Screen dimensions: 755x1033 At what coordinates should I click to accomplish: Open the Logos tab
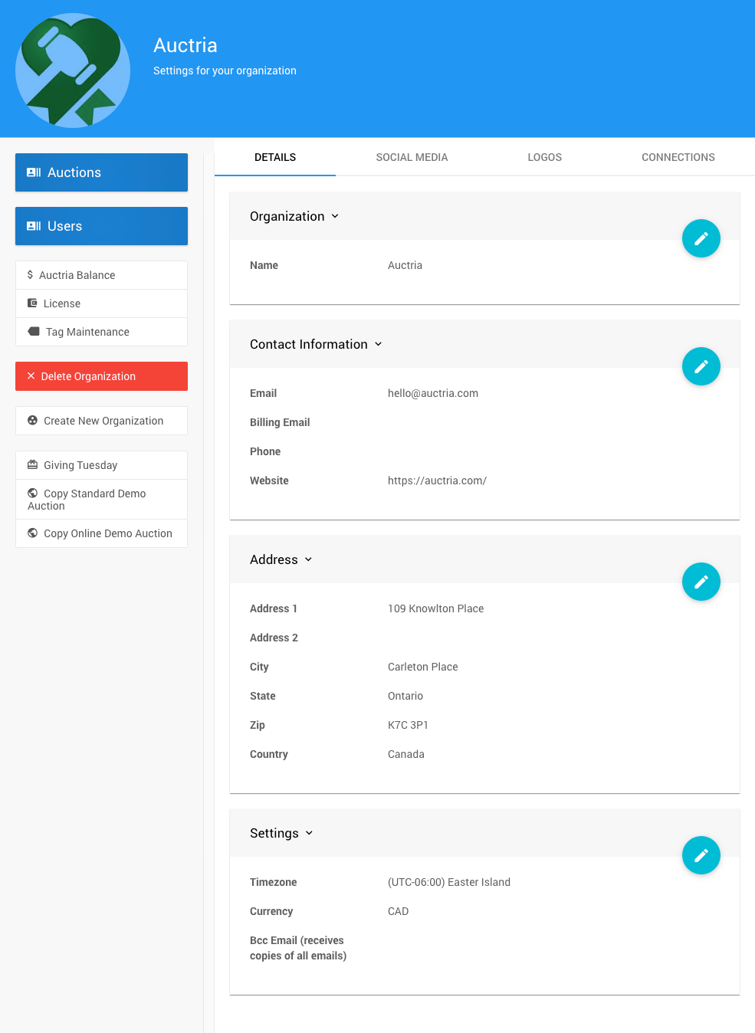pyautogui.click(x=544, y=157)
